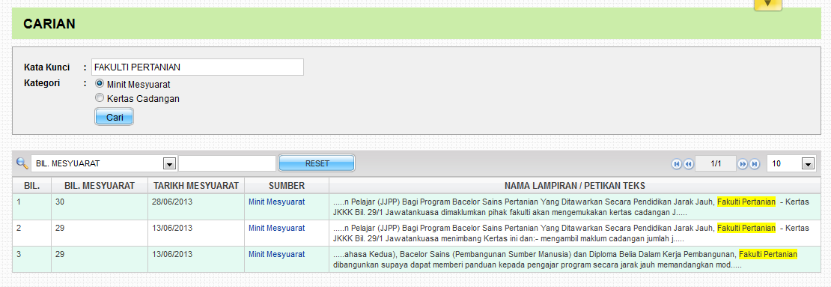Open Minit Mesyuarat link in row 1

[277, 202]
